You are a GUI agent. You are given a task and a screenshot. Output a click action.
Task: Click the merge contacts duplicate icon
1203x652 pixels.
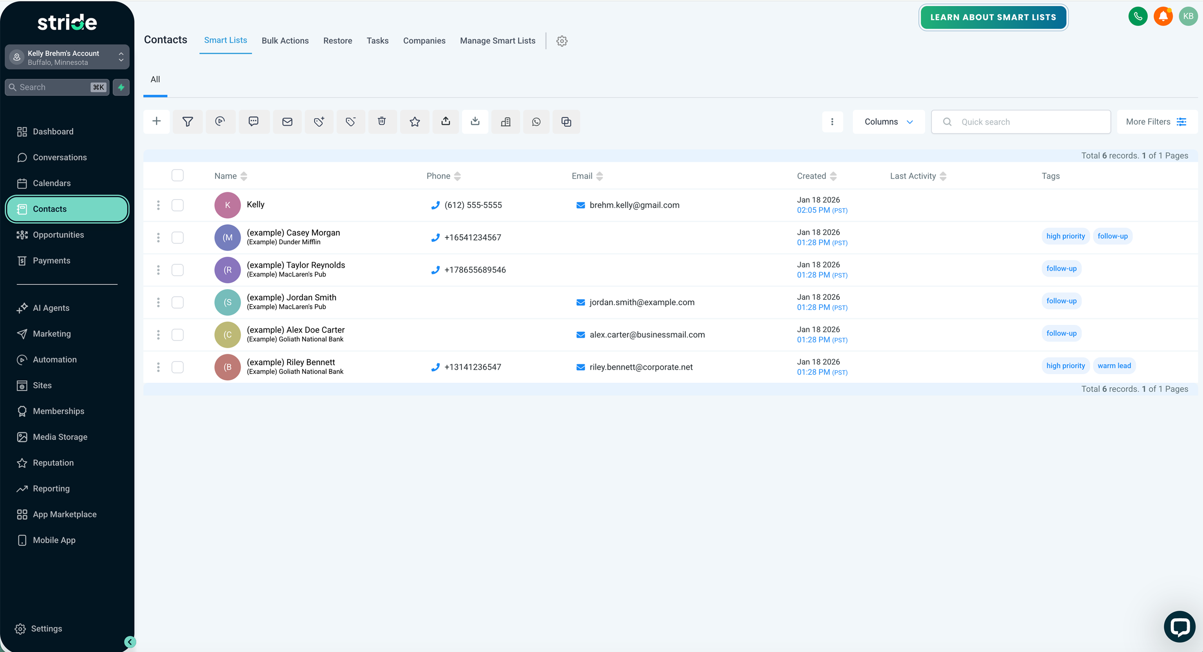pyautogui.click(x=566, y=121)
